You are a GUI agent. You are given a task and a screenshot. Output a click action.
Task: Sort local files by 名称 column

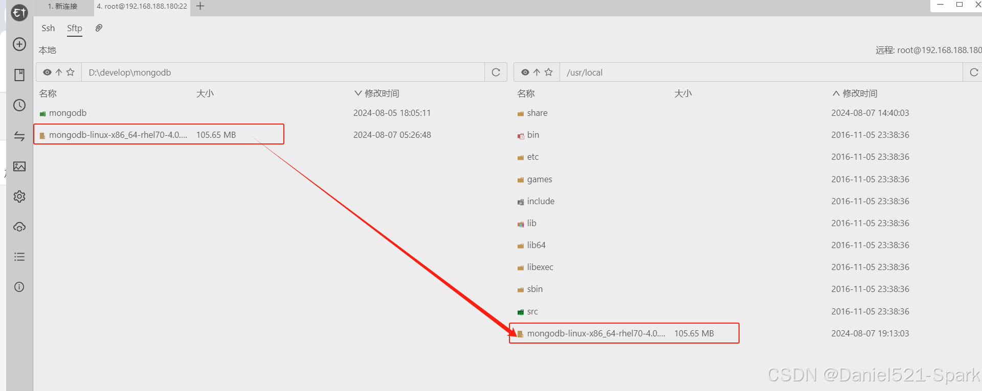[x=48, y=93]
